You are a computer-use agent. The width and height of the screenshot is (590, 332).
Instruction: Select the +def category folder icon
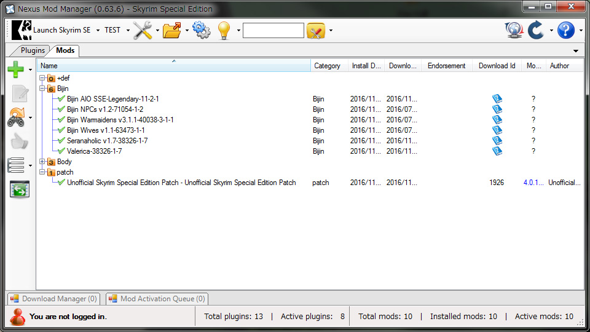click(51, 78)
